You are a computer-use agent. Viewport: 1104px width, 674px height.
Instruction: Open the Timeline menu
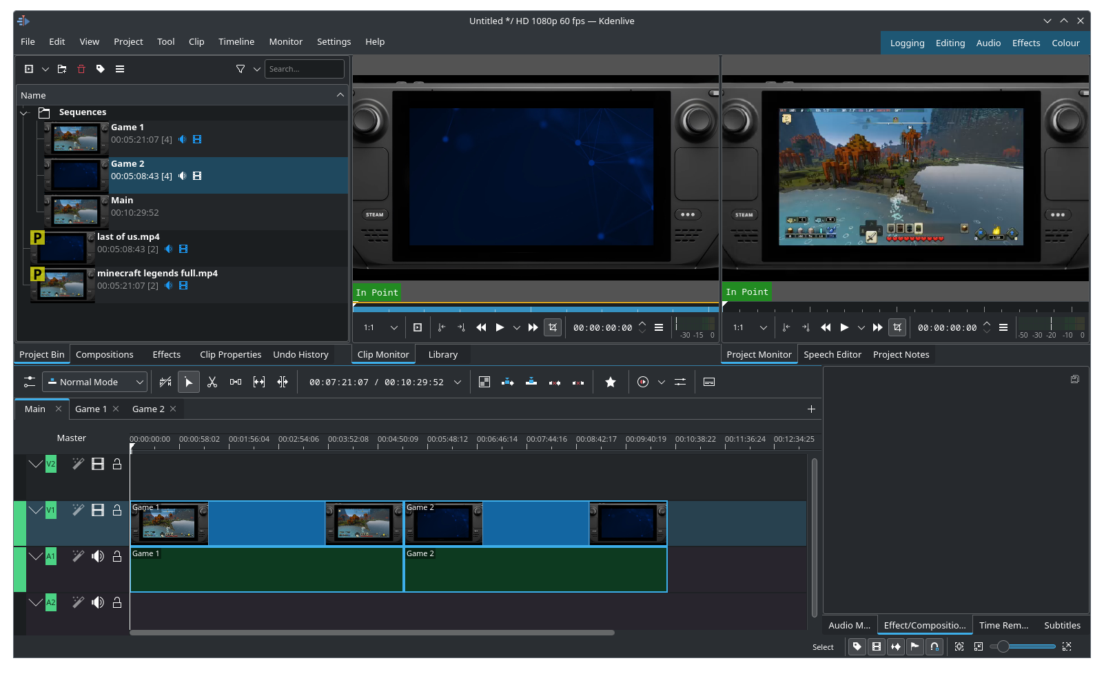point(236,42)
